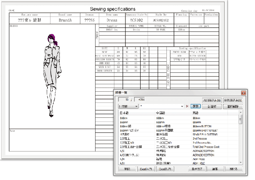Close the dictionary list dialog window
The width and height of the screenshot is (255, 180).
pos(243,93)
